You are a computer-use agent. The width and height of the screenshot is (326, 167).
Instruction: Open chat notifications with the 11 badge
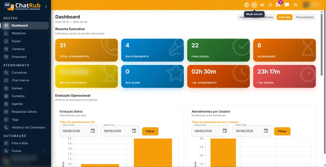[278, 4]
